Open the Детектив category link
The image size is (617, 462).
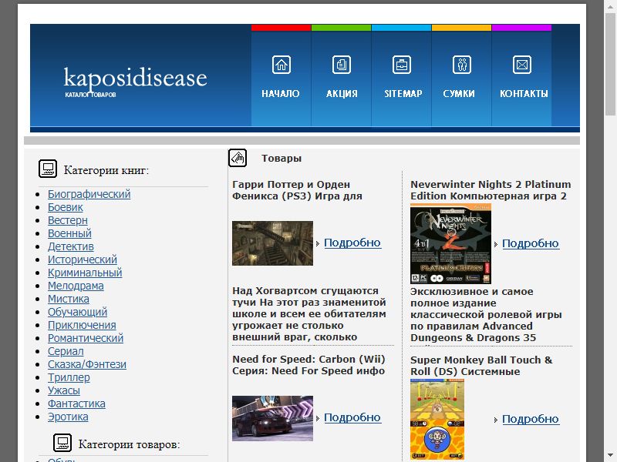pyautogui.click(x=71, y=246)
